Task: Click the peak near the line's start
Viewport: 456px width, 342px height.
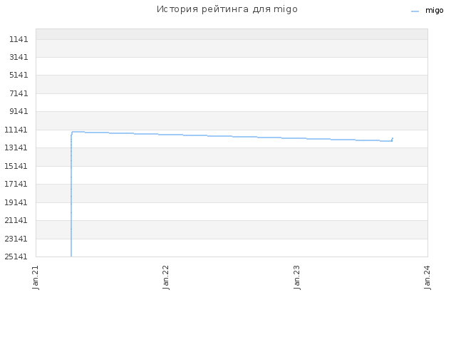Action: click(73, 132)
